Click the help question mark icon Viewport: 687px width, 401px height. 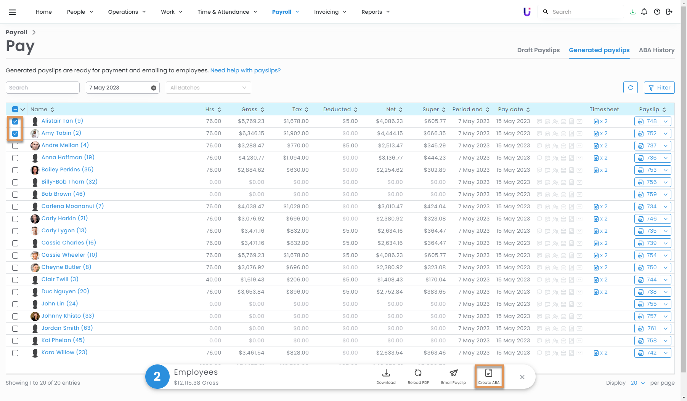pos(657,12)
